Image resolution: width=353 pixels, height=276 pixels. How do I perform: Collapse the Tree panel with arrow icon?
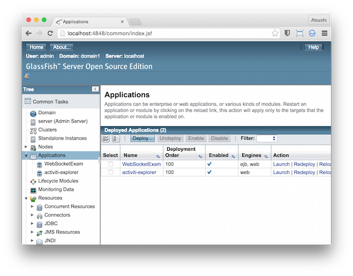click(x=95, y=89)
